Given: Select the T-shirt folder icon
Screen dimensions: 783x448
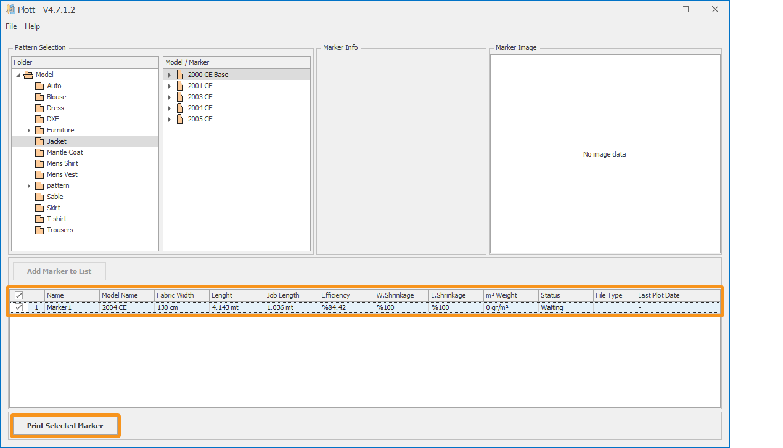Looking at the screenshot, I should coord(39,219).
